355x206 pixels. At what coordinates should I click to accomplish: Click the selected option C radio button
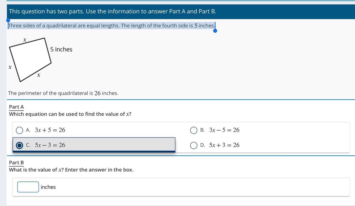(x=19, y=145)
